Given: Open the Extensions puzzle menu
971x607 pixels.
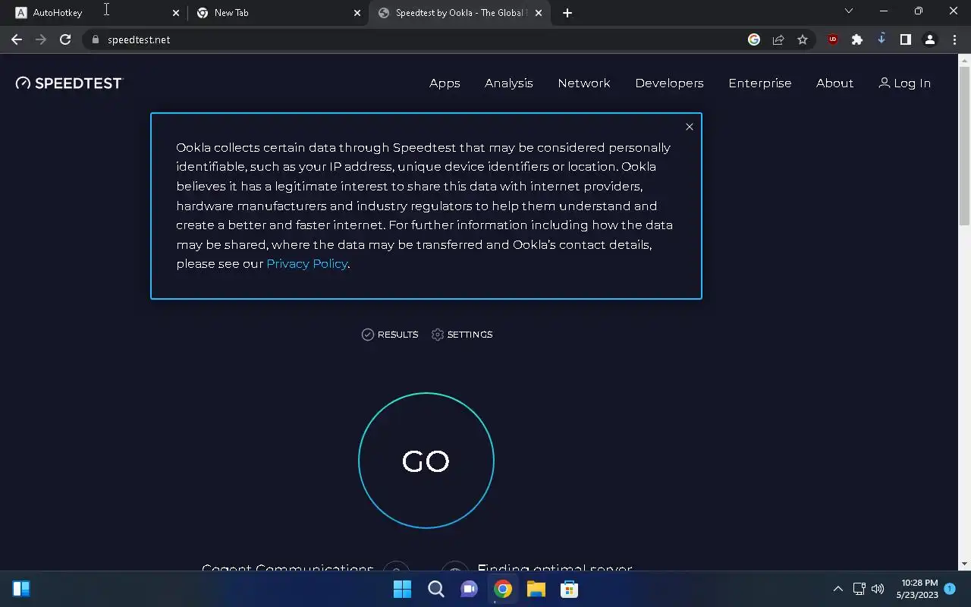Looking at the screenshot, I should tap(857, 39).
